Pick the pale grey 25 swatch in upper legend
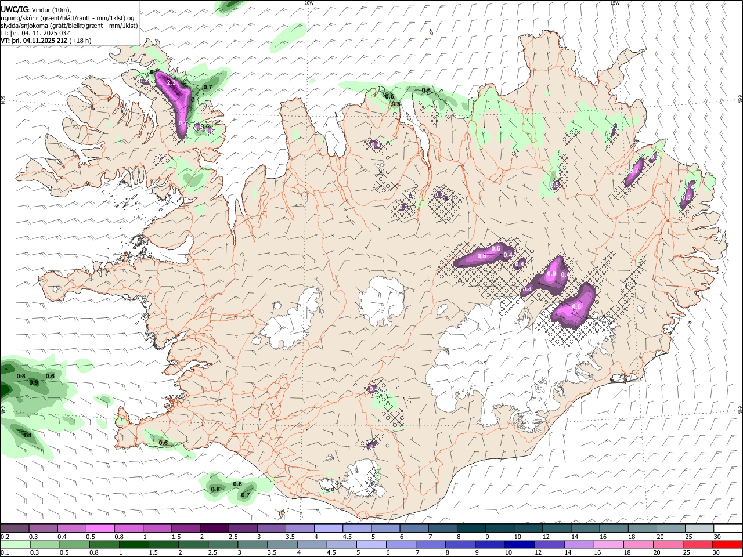This screenshot has height=557, width=743. [x=699, y=529]
